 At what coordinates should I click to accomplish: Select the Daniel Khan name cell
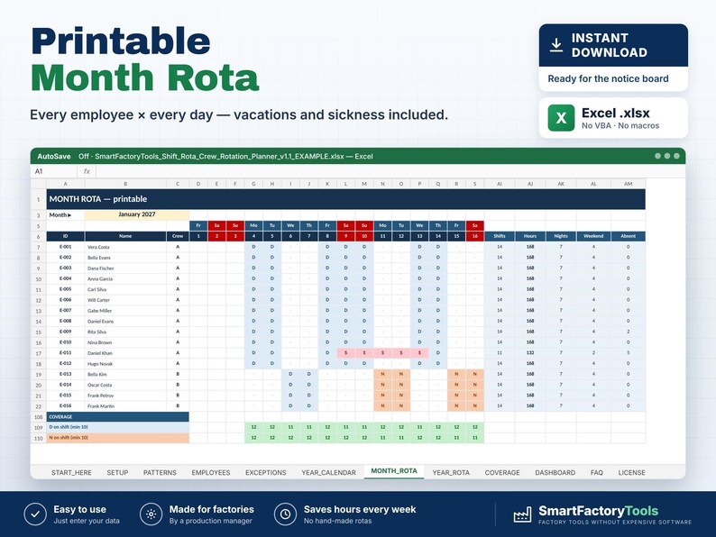(125, 353)
